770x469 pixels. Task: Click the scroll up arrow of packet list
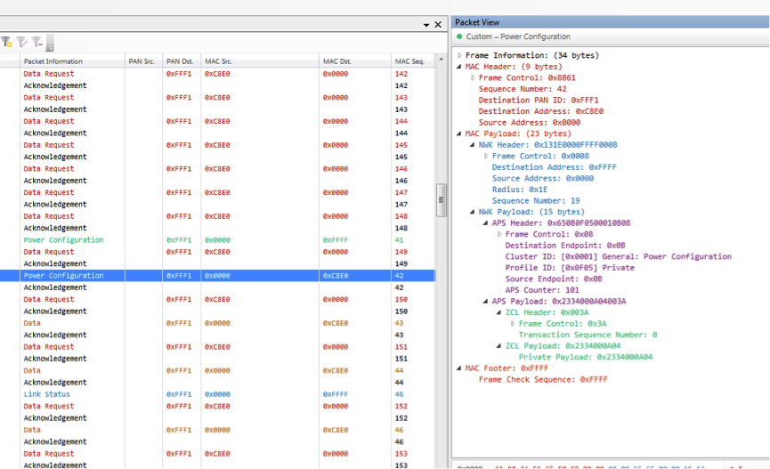(x=441, y=60)
